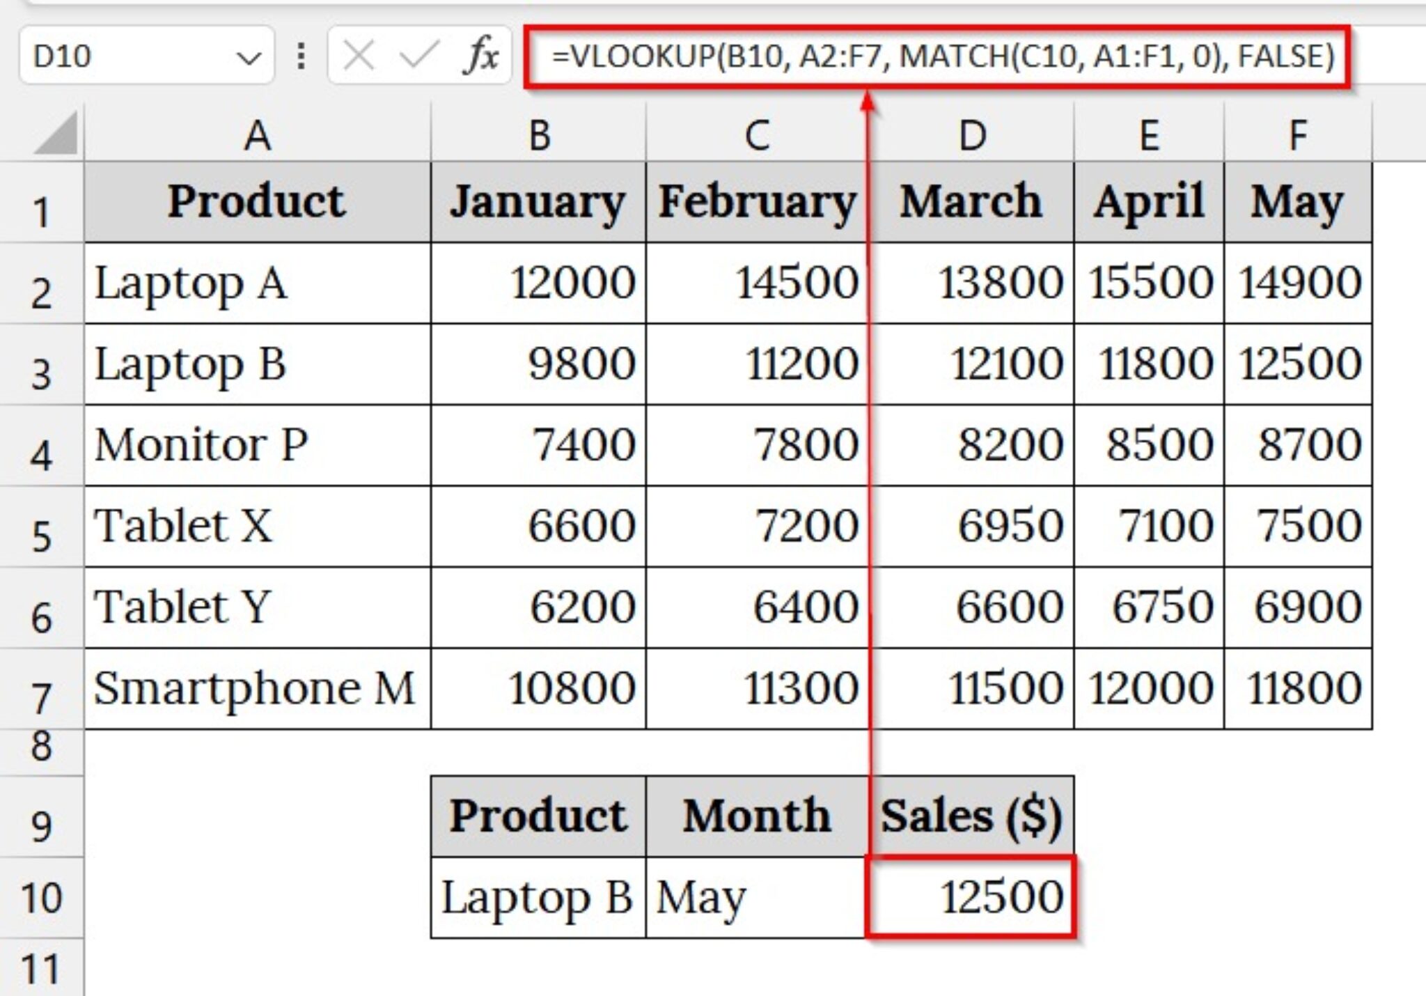Expand the Name Box dropdown arrow
1426x996 pixels.
tap(249, 57)
